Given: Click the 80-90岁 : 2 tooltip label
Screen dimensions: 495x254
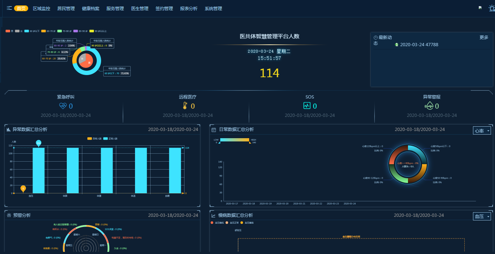Looking at the screenshot, I should point(64,46).
